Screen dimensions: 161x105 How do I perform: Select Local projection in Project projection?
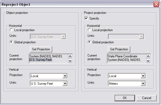(89, 30)
